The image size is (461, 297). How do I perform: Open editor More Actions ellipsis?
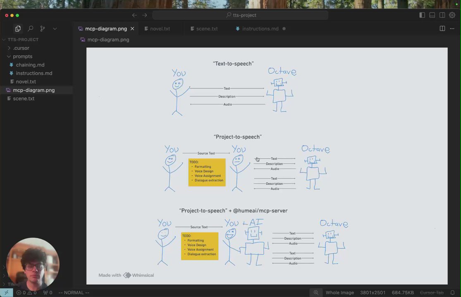452,28
